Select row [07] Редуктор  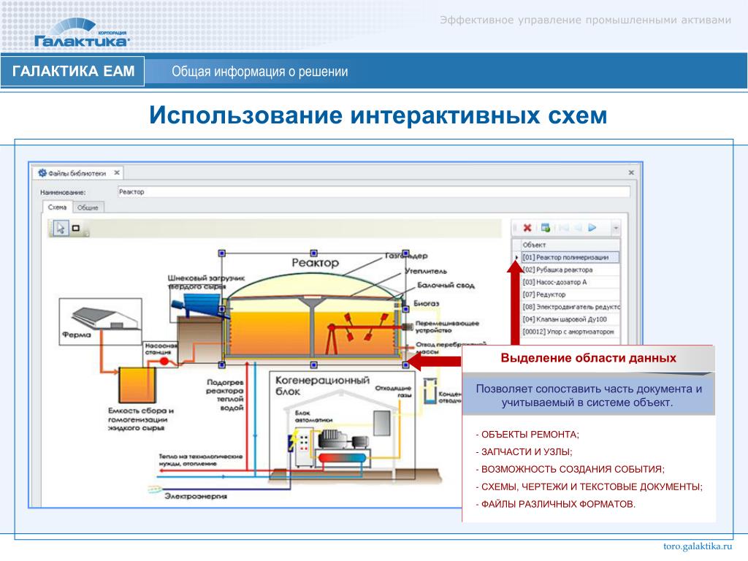pyautogui.click(x=570, y=294)
